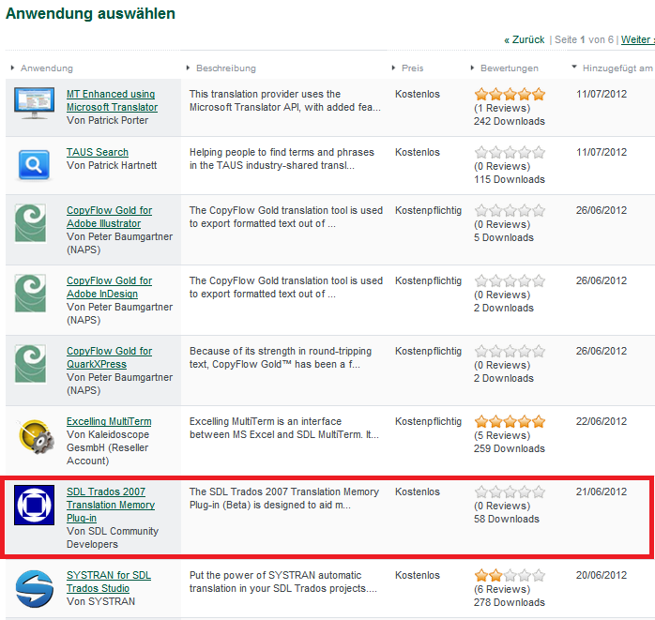Go to next page via Weiter

coord(638,39)
